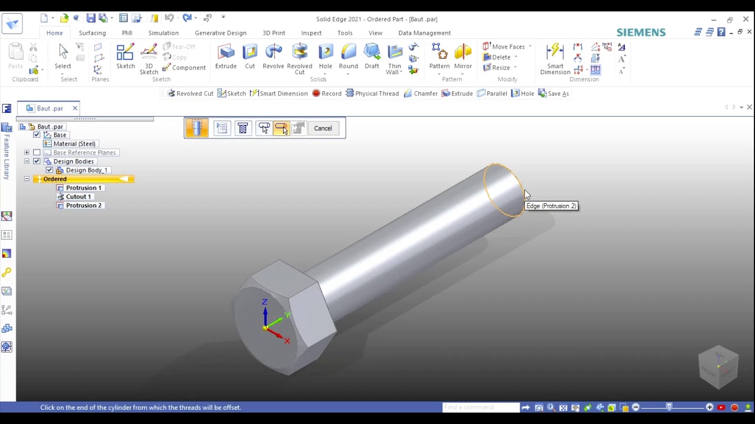Open the Resize dropdown arrow

click(515, 68)
